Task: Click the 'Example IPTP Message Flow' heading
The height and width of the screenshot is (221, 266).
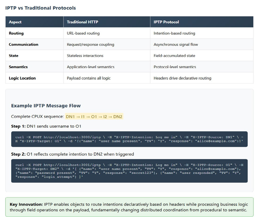Action: [x=45, y=106]
